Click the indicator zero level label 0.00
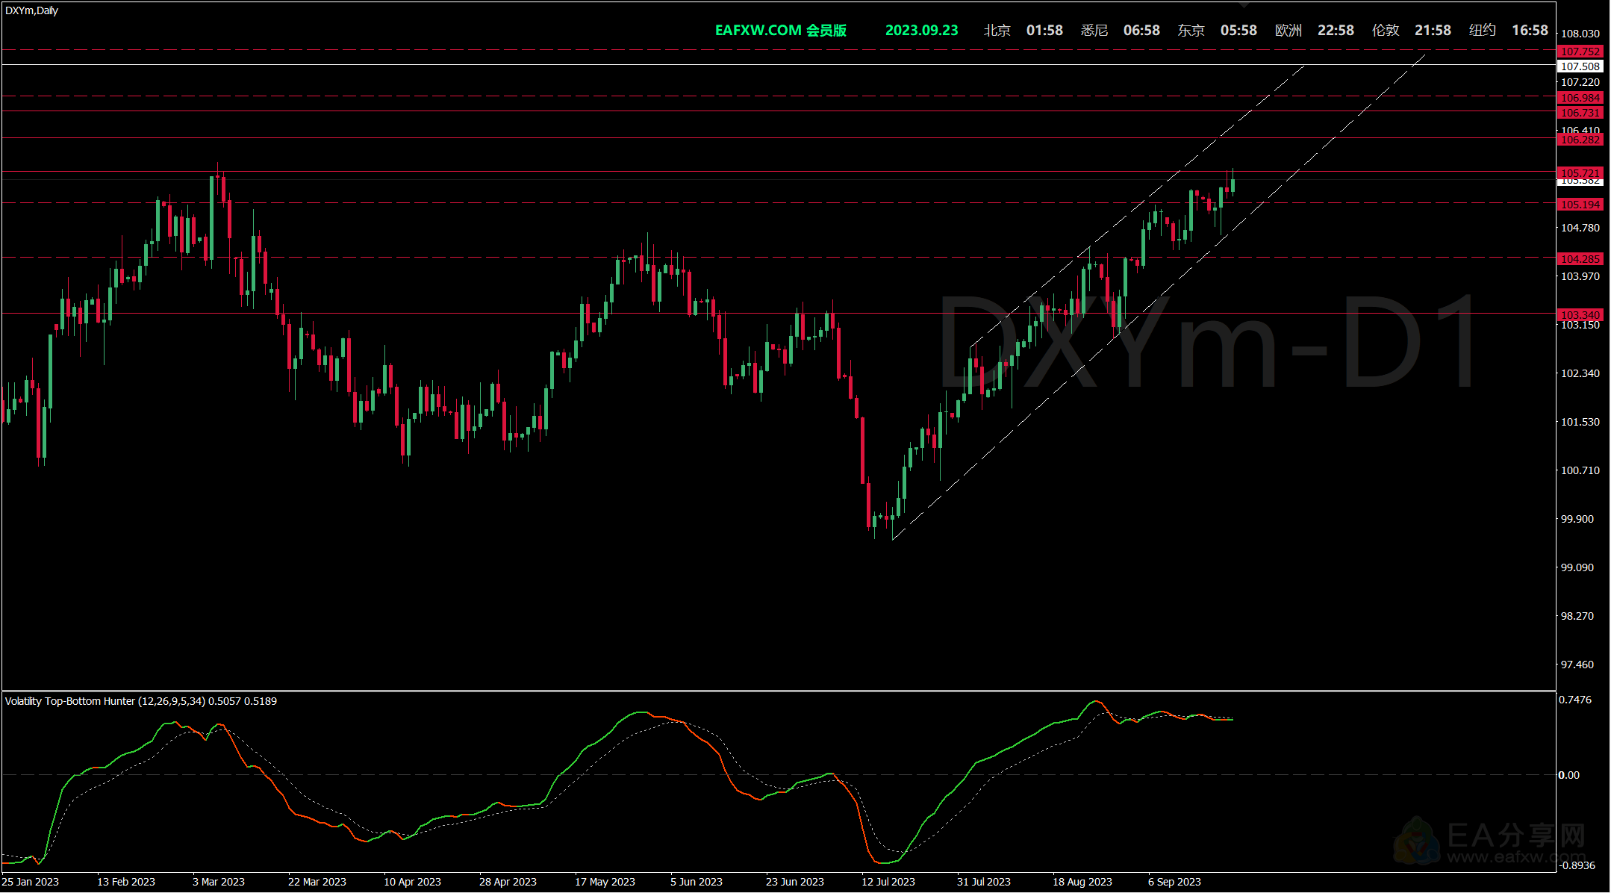This screenshot has height=893, width=1611. [x=1568, y=775]
